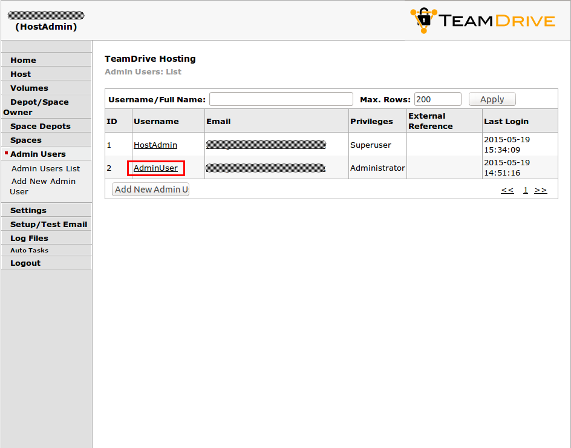Open the Space Depots page

click(40, 126)
